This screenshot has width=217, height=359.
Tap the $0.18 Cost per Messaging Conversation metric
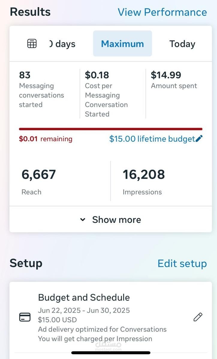tap(106, 94)
